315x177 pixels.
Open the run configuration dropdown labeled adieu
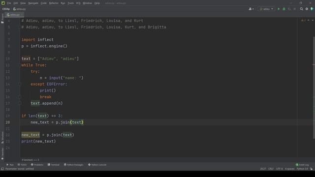pyautogui.click(x=266, y=9)
